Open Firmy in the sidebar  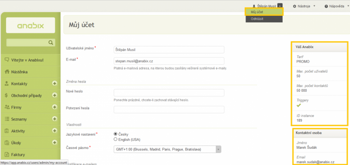[x=30, y=107]
